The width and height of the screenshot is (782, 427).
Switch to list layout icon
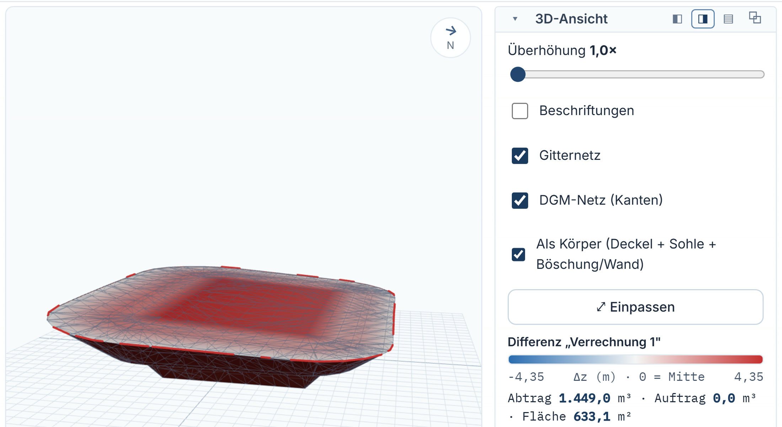click(728, 19)
